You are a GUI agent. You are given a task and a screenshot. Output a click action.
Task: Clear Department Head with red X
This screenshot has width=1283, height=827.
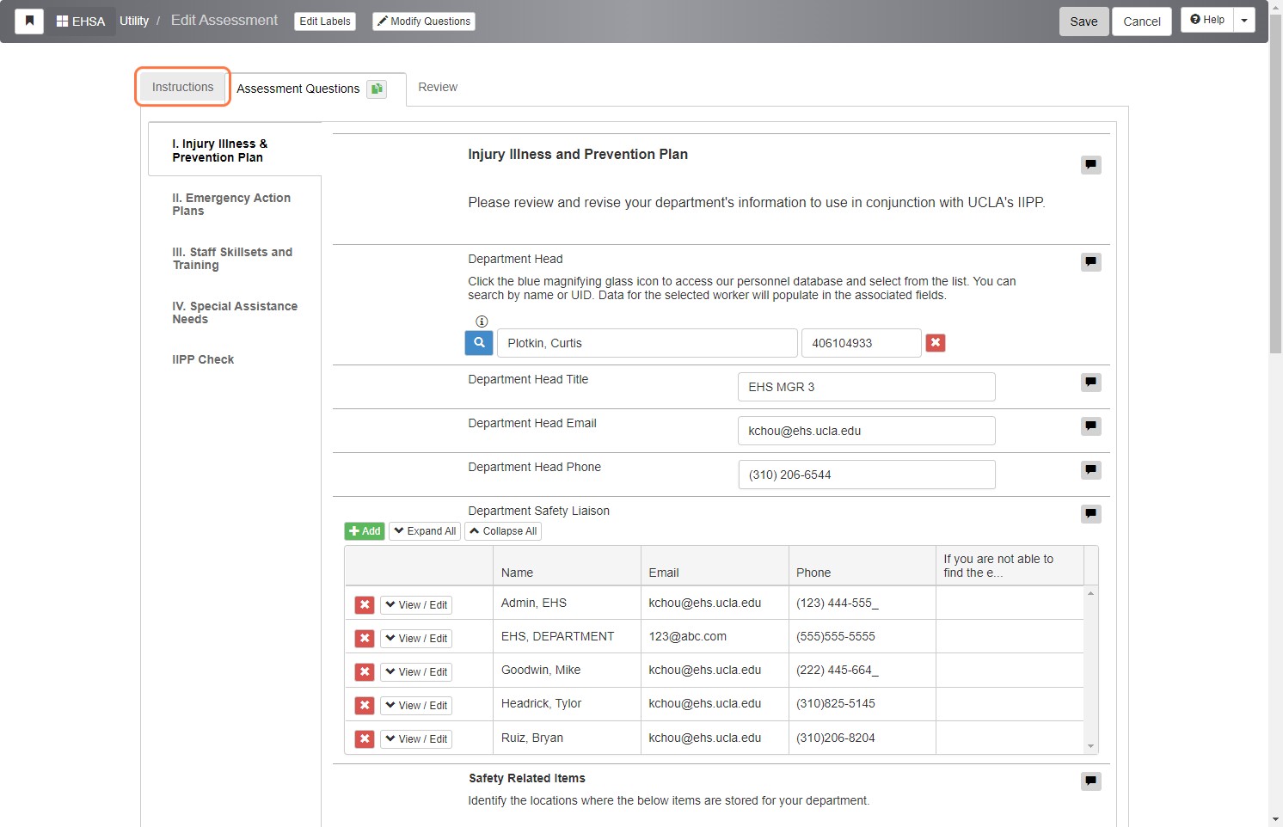[936, 343]
